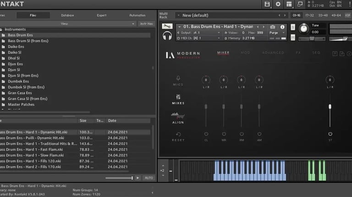Open the MIXES faders section
352x197 pixels.
click(178, 99)
